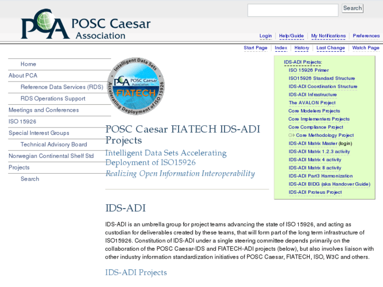This screenshot has width=383, height=287.
Task: Open RDS Operations Support
Action: coord(53,98)
